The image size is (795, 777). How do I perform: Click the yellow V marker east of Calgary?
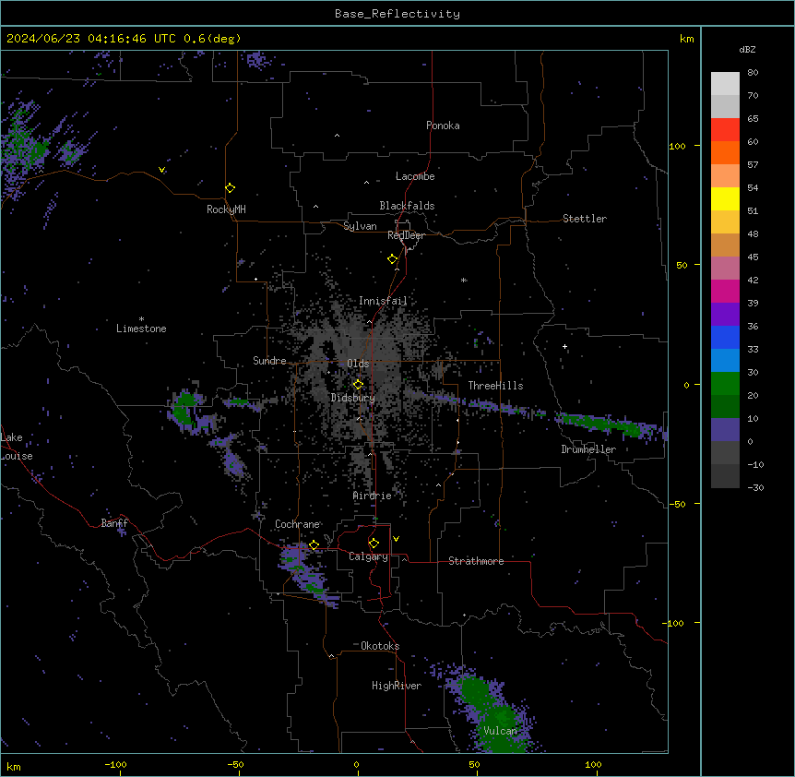(x=396, y=539)
